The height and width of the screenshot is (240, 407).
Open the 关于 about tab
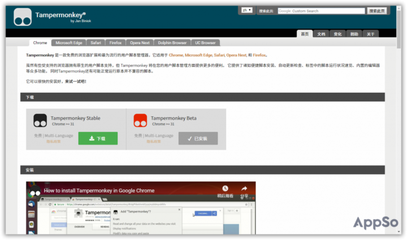(371, 34)
